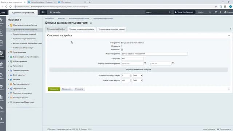The width and height of the screenshot is (233, 131).
Task: Open the Marketing target icon in sidebar
Action: (x=1, y=53)
